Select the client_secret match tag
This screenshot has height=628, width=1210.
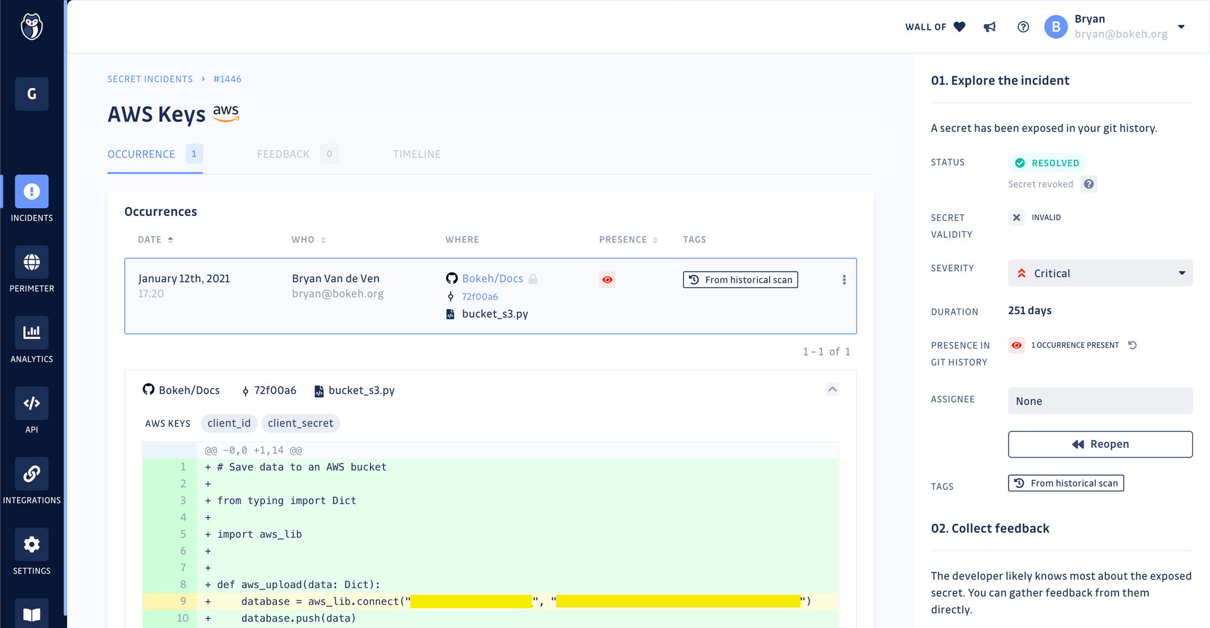click(301, 423)
